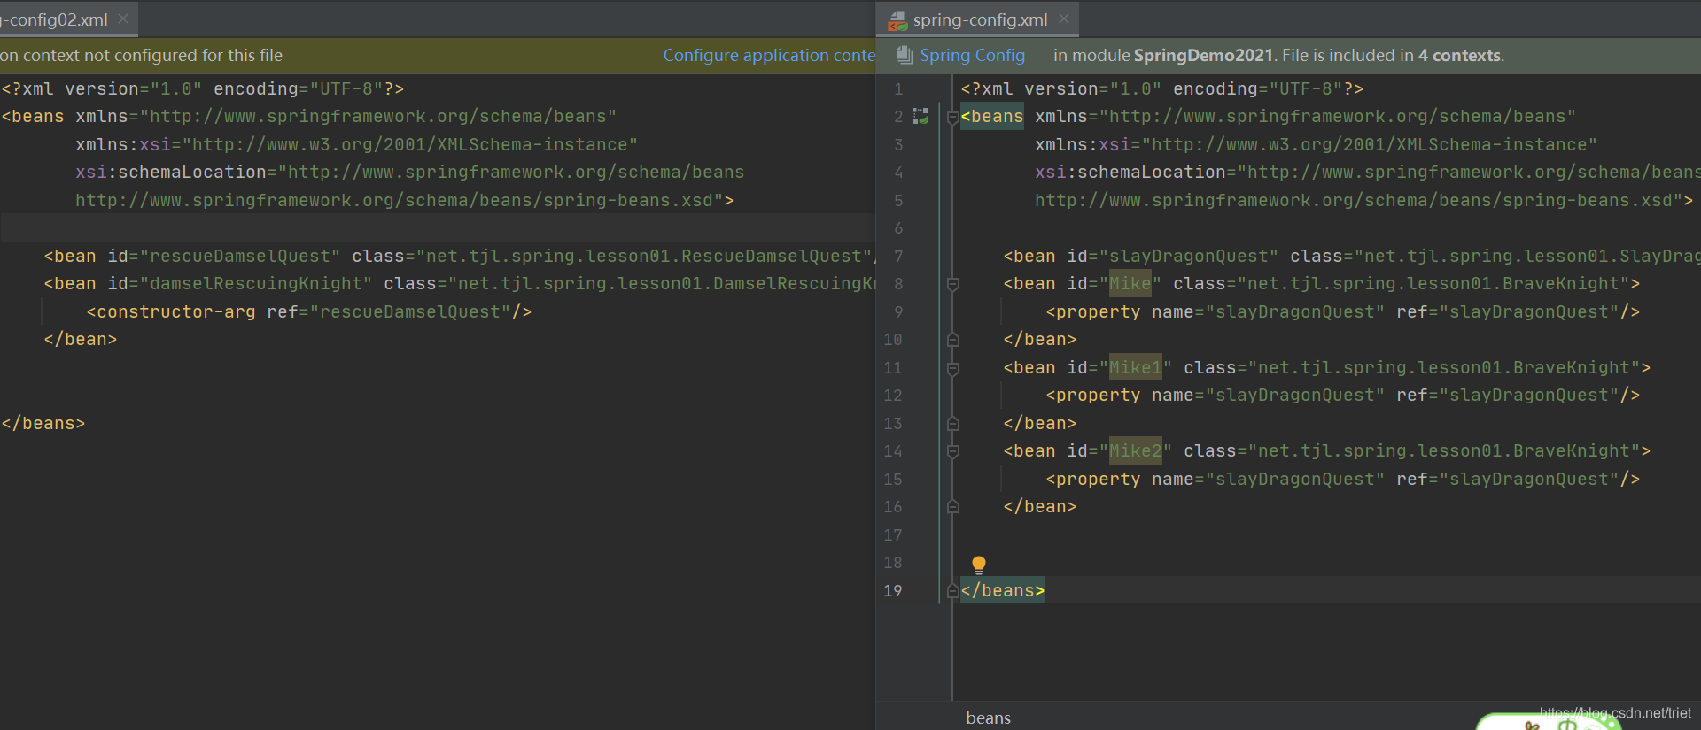Click the fold end marker on line 13

[953, 424]
